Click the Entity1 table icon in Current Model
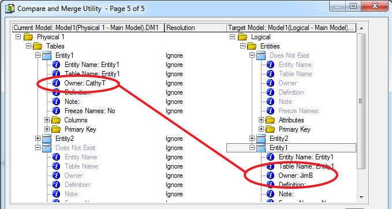 (47, 55)
